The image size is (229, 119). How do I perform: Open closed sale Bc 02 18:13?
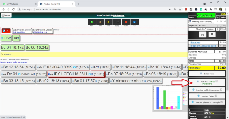tap(54, 81)
